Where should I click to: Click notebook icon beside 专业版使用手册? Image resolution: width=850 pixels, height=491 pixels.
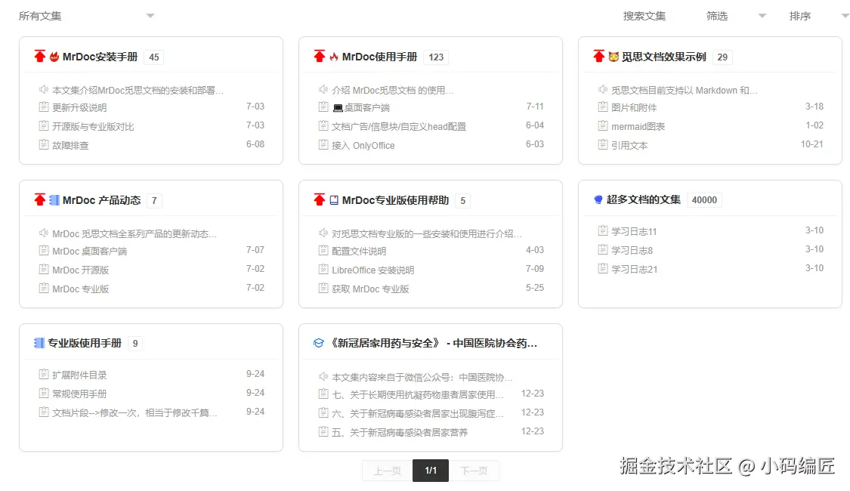pos(39,343)
